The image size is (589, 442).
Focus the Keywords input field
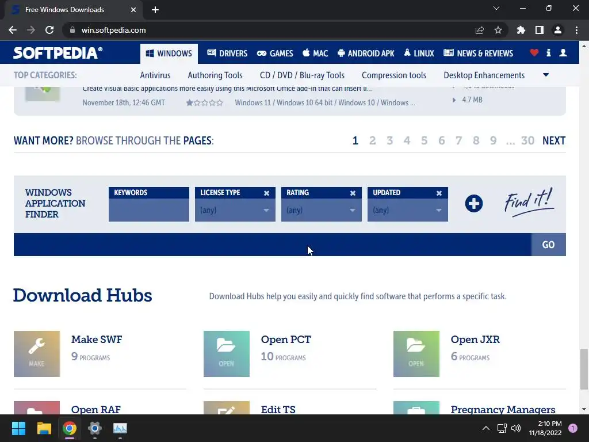[x=149, y=210]
